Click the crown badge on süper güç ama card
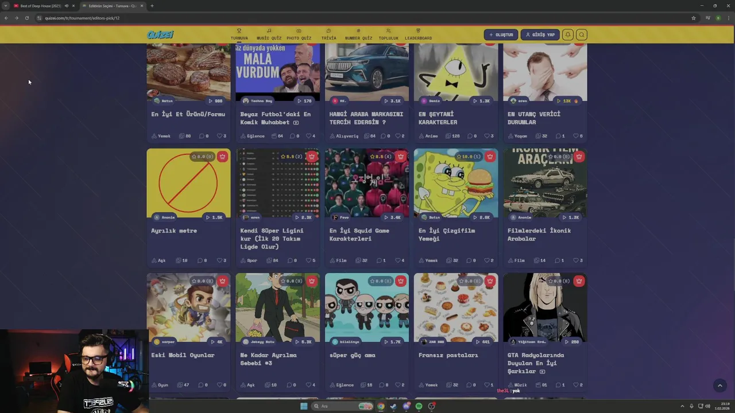This screenshot has width=735, height=413. 400,281
